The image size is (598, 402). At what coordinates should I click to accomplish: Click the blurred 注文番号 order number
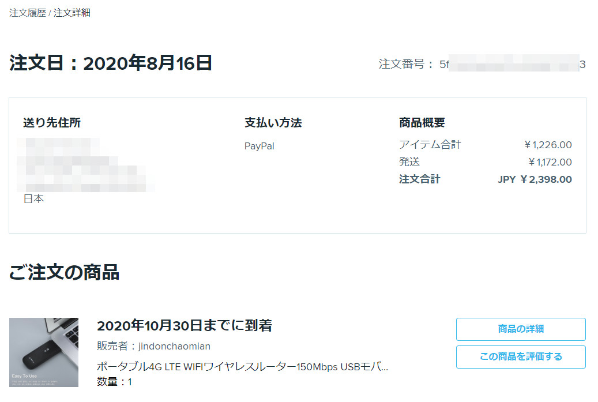pos(513,64)
